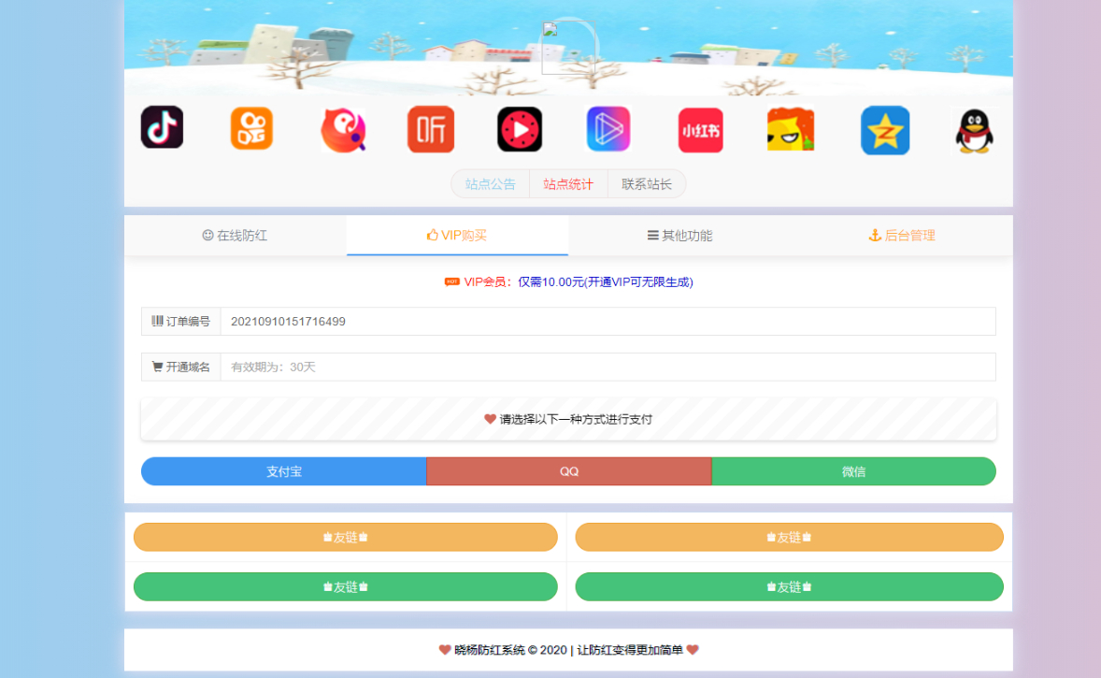
Task: Click the 开通域名 input field
Action: click(x=608, y=367)
